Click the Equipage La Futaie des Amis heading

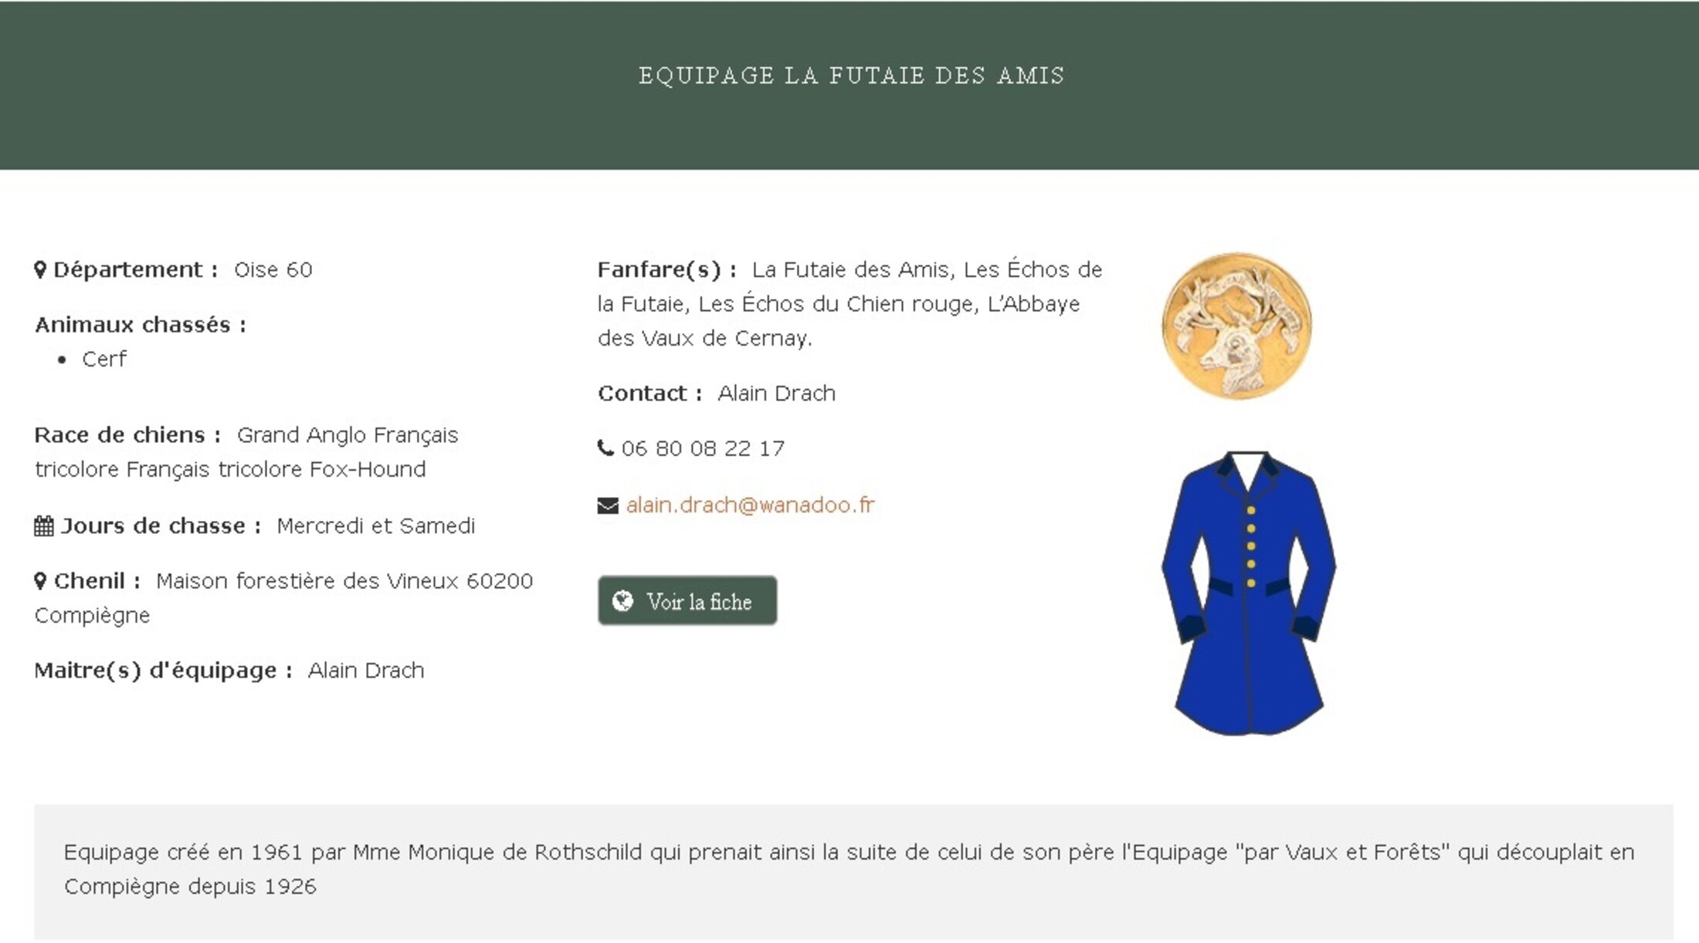click(851, 76)
